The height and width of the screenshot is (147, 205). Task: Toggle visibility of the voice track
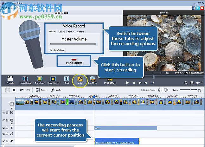[4, 141]
